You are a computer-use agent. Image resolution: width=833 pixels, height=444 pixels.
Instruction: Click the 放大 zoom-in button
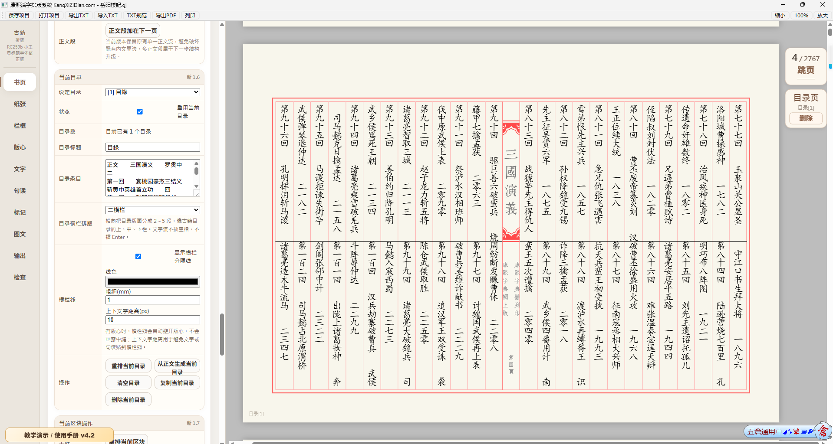click(822, 15)
